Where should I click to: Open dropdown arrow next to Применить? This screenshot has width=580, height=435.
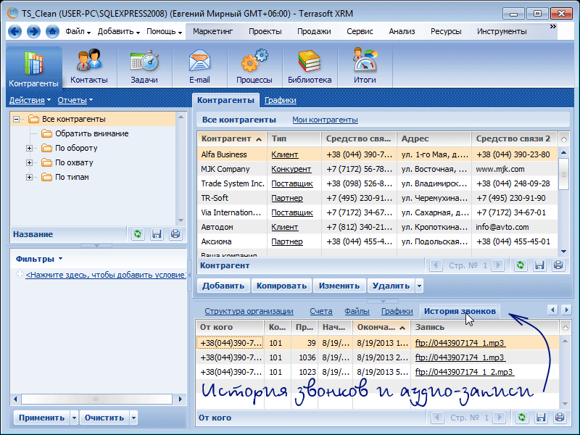point(74,418)
